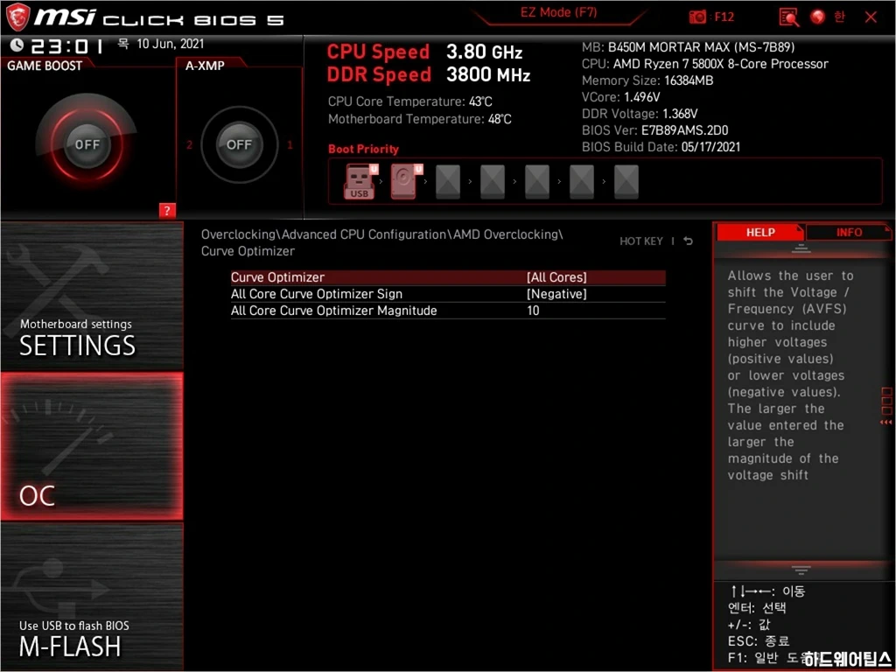Select A-XMP profile 2

click(x=189, y=144)
